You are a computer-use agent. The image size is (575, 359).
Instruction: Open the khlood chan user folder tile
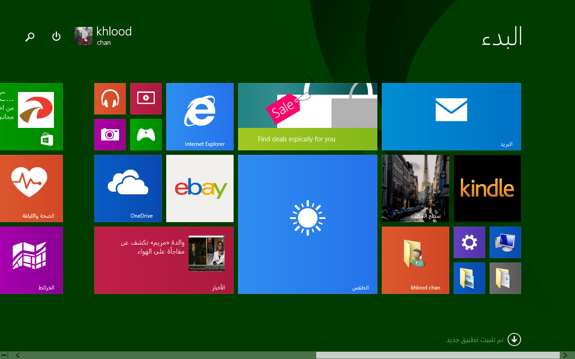(416, 260)
